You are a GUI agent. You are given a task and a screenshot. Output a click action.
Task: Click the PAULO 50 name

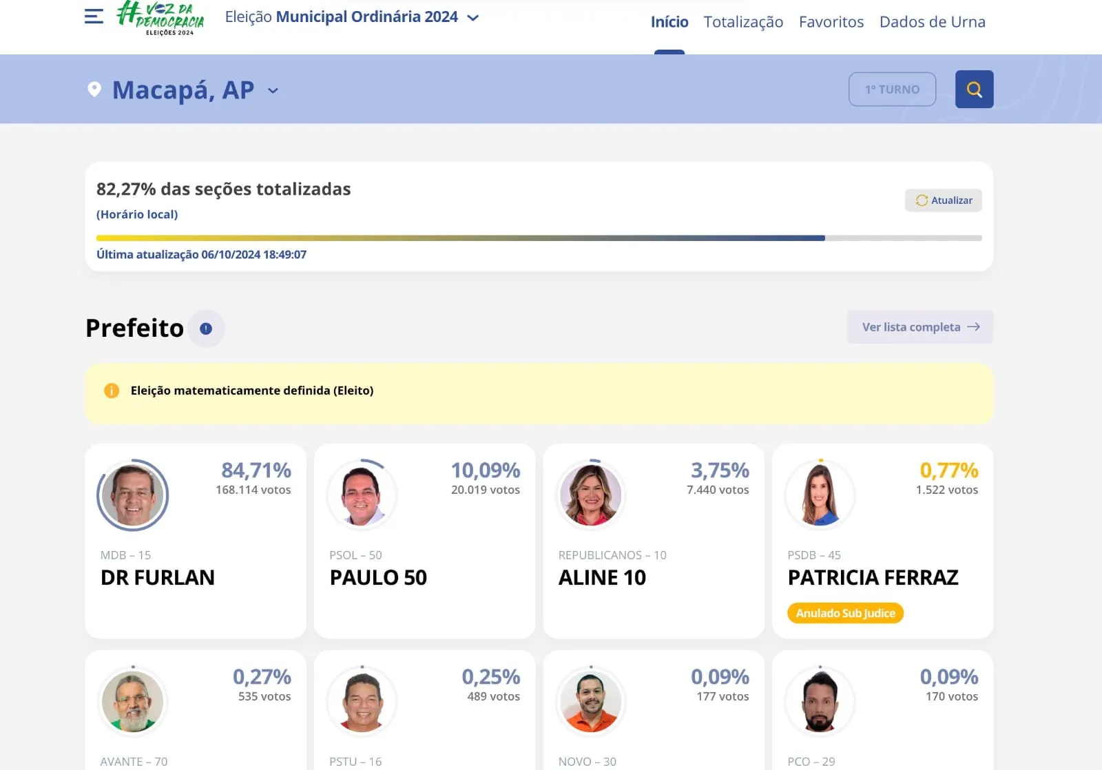(378, 578)
